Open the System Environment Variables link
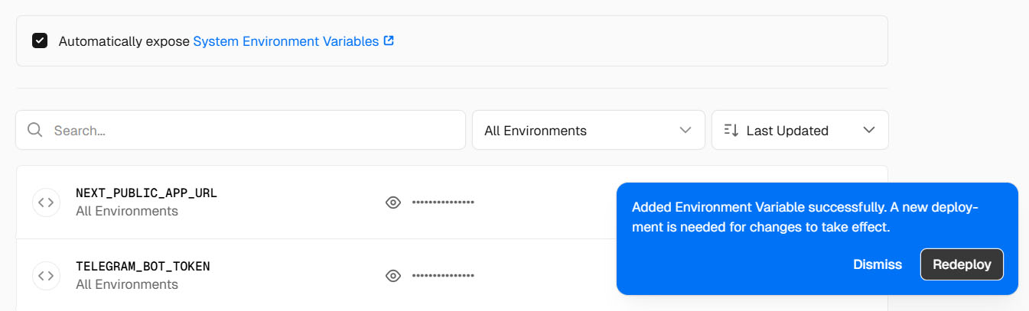1029x311 pixels. pyautogui.click(x=285, y=41)
